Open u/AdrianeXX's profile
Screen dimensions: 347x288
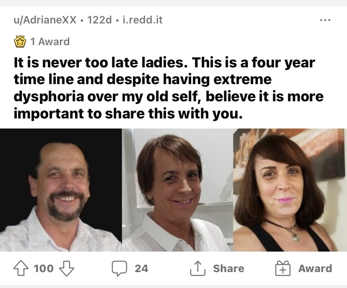coord(45,20)
